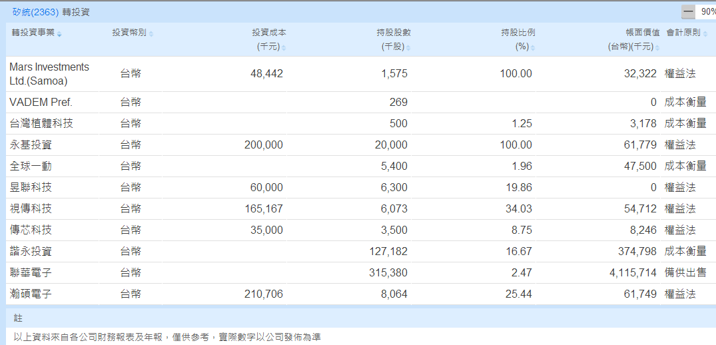The width and height of the screenshot is (716, 345).
Task: Click the 轉投資事業 column header text
Action: [x=33, y=33]
